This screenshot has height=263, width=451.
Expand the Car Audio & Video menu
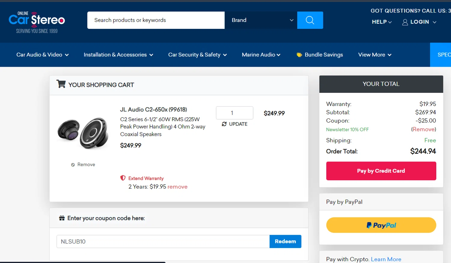[x=43, y=55]
